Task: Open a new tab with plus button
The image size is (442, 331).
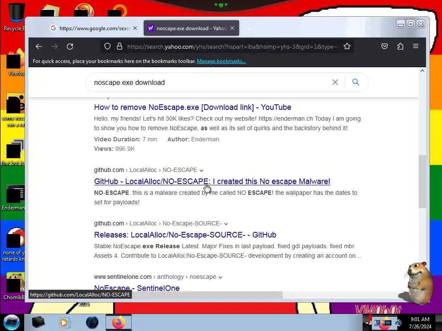Action: click(249, 28)
